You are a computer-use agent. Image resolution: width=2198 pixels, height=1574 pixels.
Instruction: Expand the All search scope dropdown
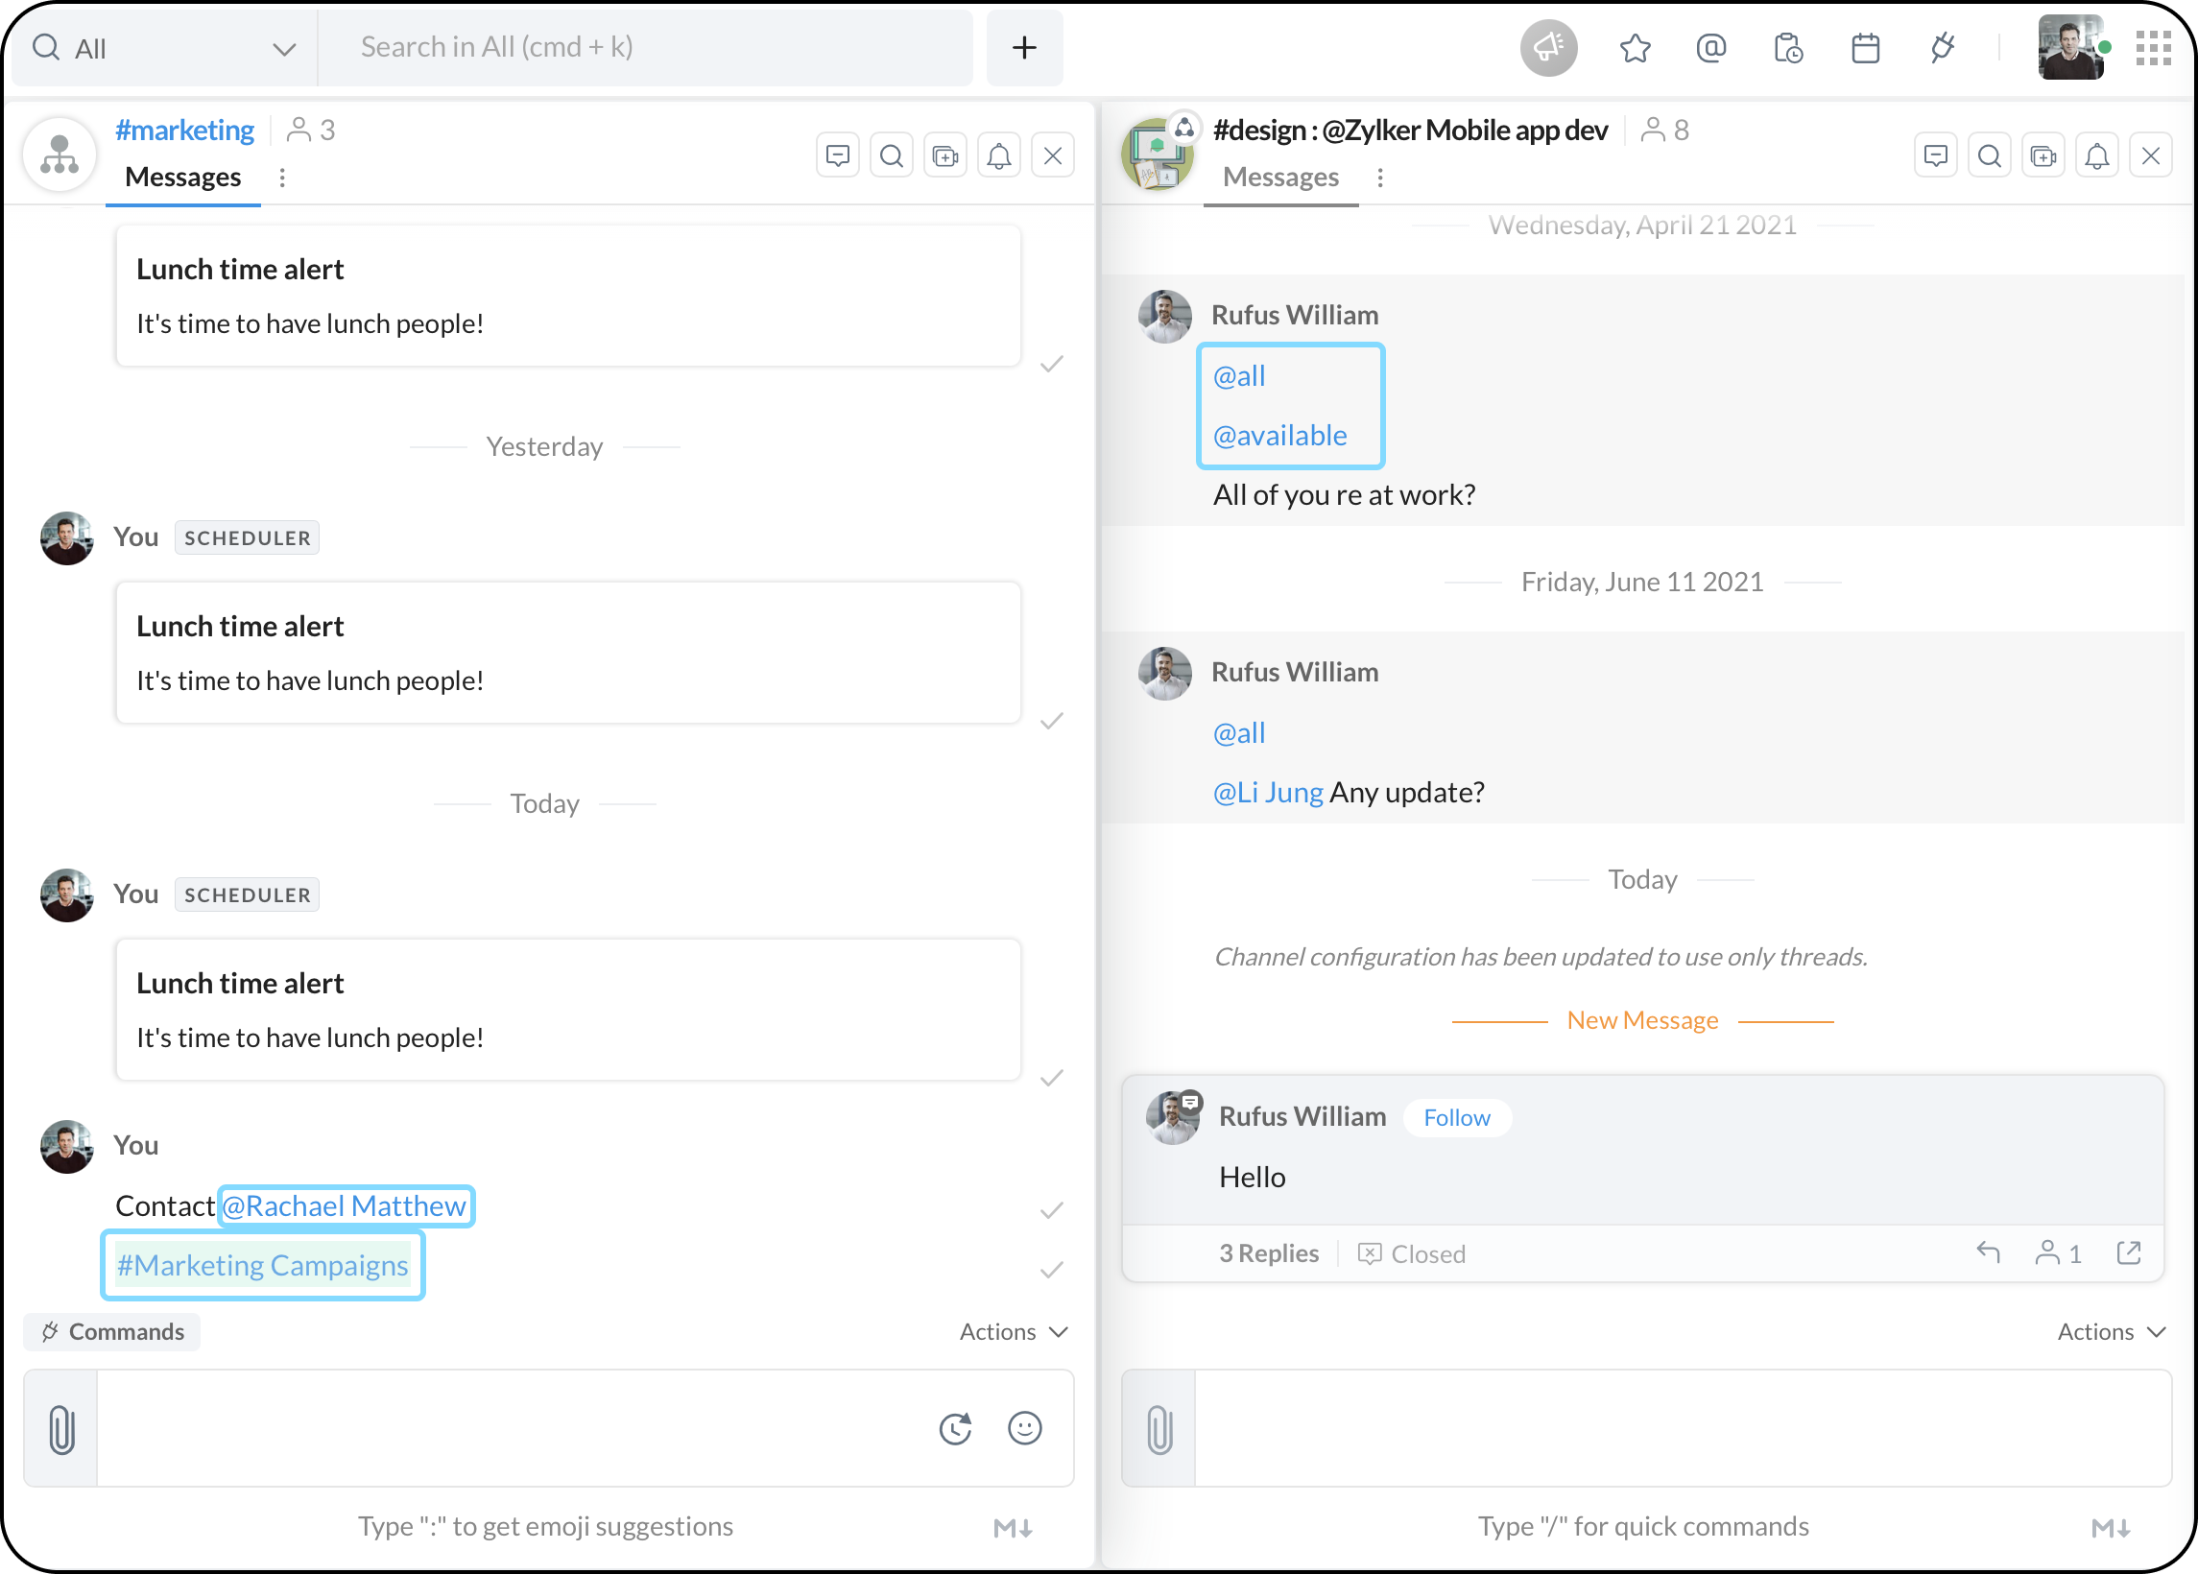pos(283,48)
